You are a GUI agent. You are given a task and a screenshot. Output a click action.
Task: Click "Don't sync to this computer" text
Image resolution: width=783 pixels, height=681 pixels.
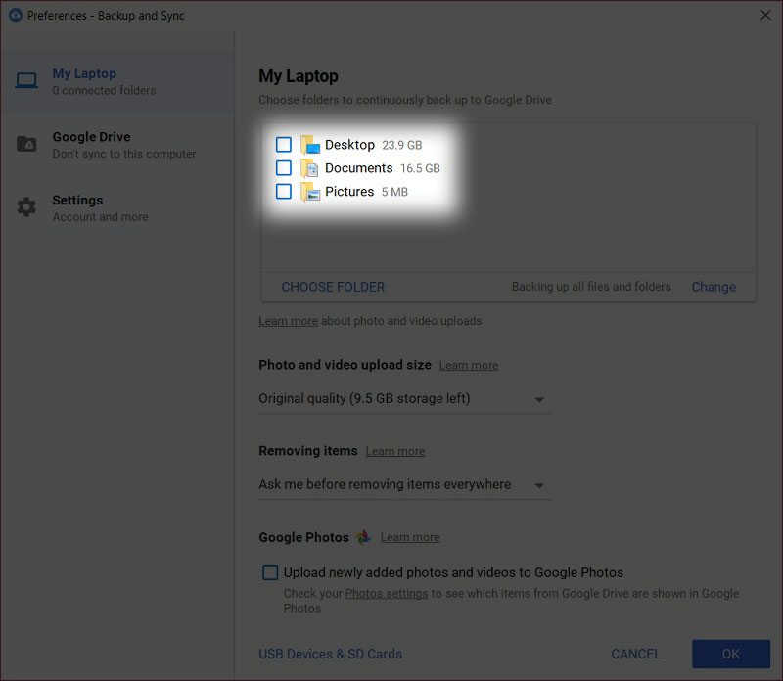coord(124,154)
